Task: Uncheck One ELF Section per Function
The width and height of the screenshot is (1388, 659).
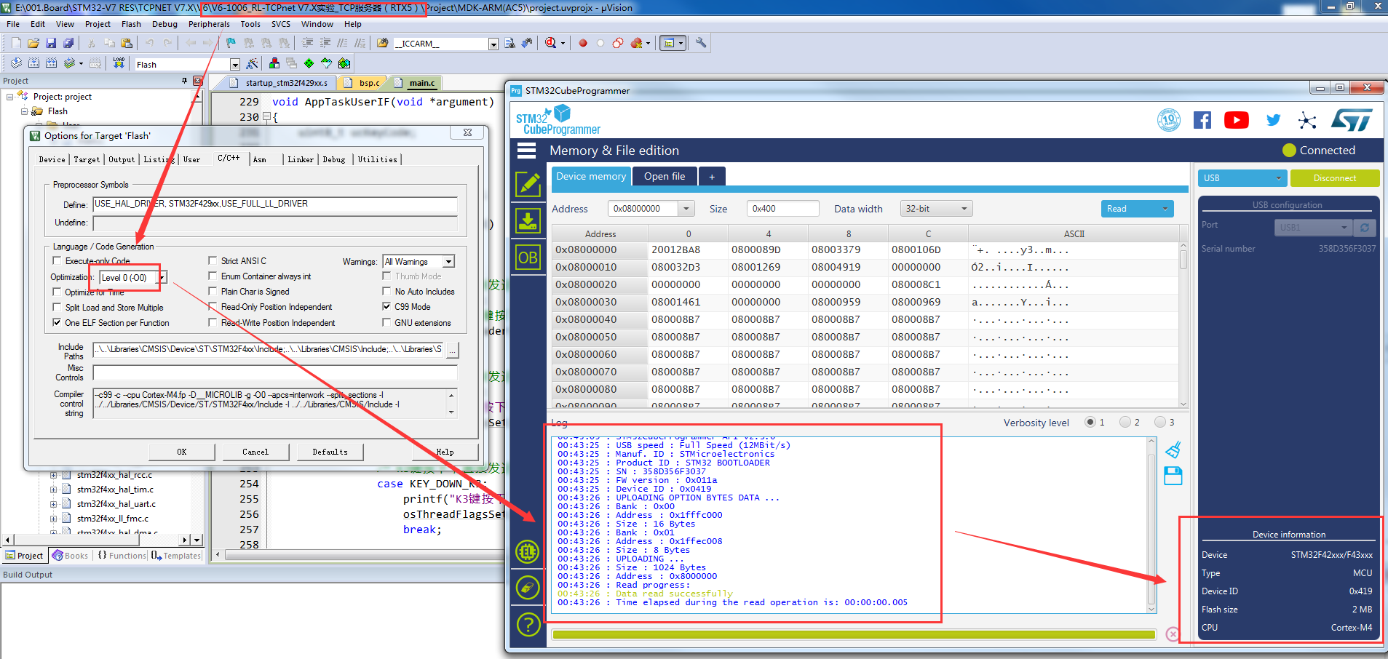Action: (57, 322)
